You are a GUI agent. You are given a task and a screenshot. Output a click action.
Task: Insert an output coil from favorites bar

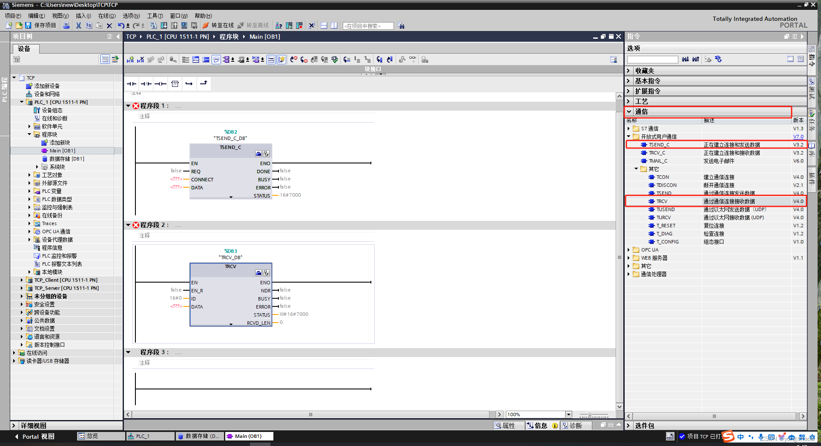(160, 84)
